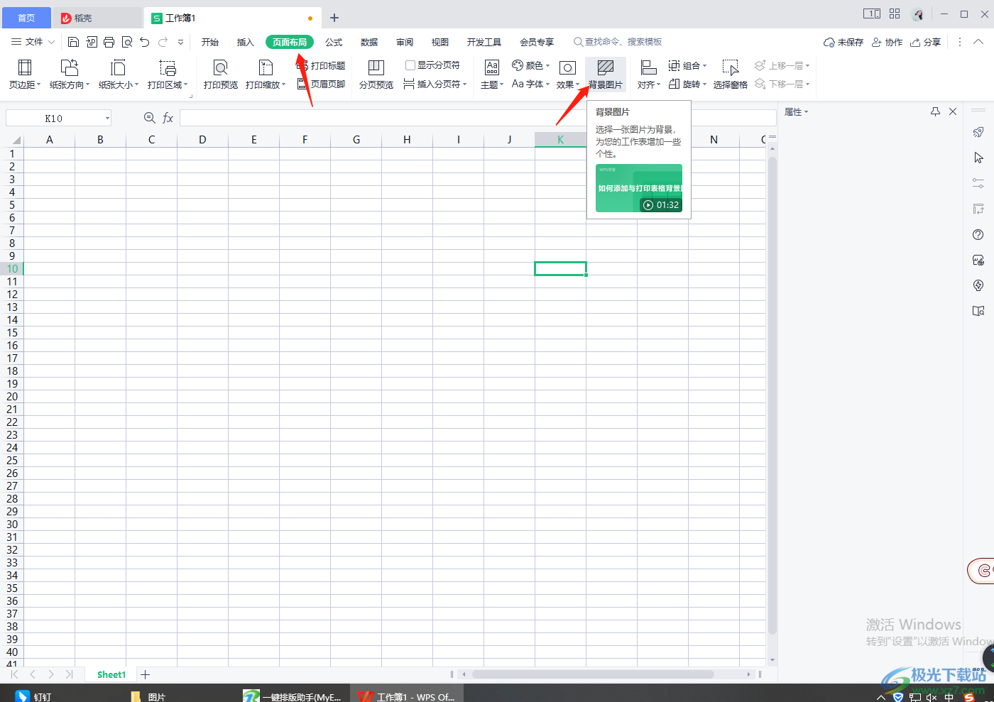Click the Print Titles (打印标题) button
This screenshot has height=702, width=994.
point(321,65)
